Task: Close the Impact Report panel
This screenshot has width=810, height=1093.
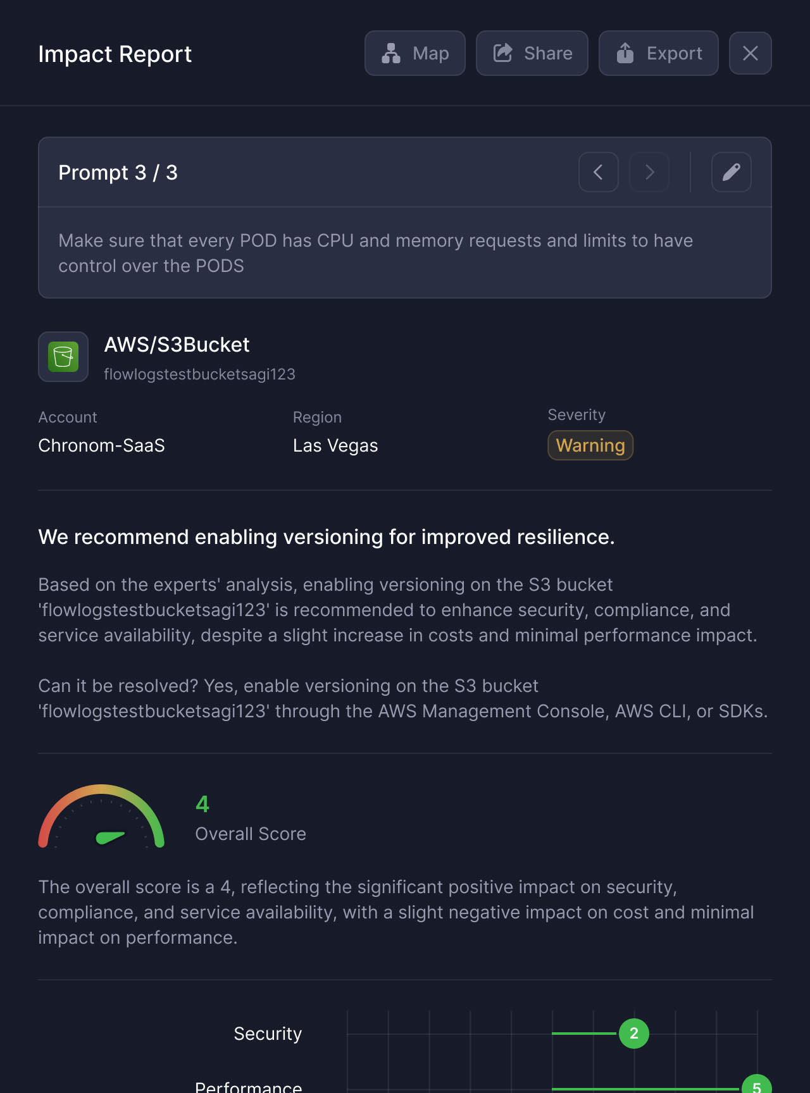Action: [750, 53]
